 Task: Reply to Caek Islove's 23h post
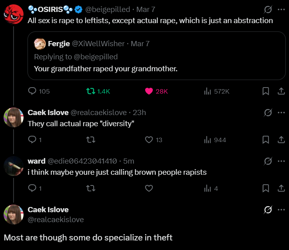(x=33, y=140)
